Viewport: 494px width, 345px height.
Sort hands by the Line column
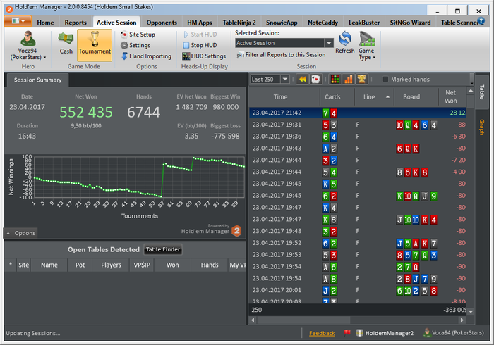pyautogui.click(x=374, y=96)
